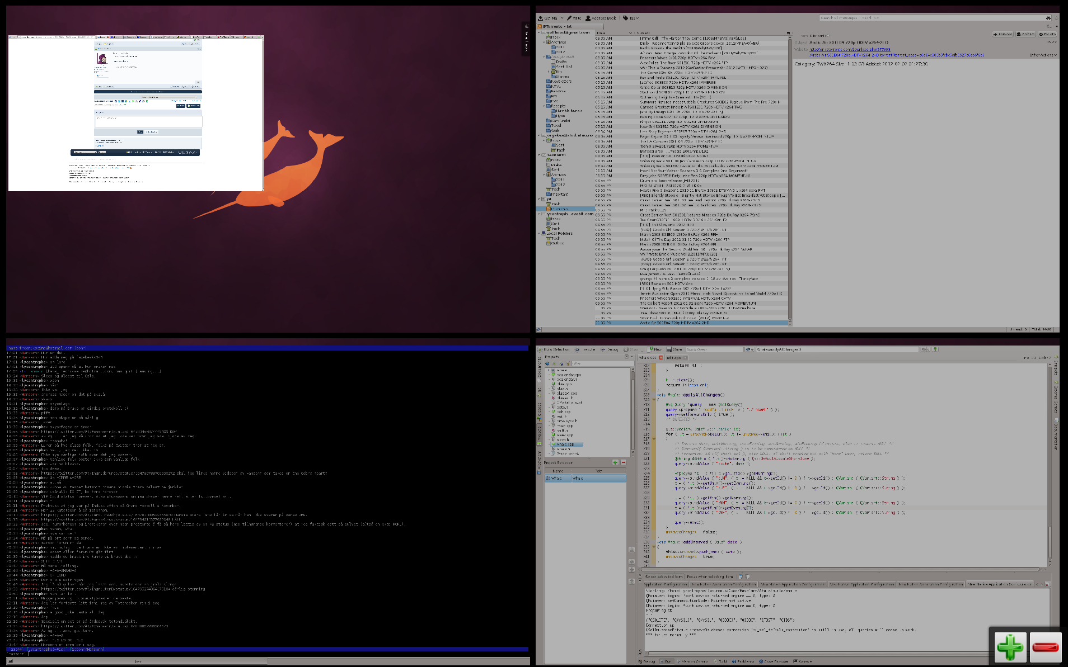The image size is (1068, 667).
Task: Open the Version Control tool view
Action: point(692,661)
